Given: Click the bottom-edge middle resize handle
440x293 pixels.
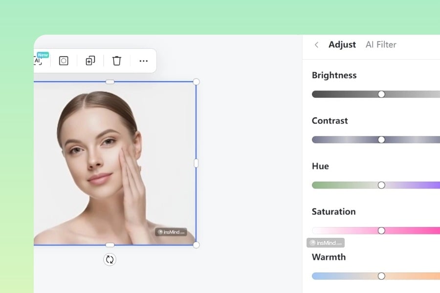Looking at the screenshot, I should (x=110, y=245).
